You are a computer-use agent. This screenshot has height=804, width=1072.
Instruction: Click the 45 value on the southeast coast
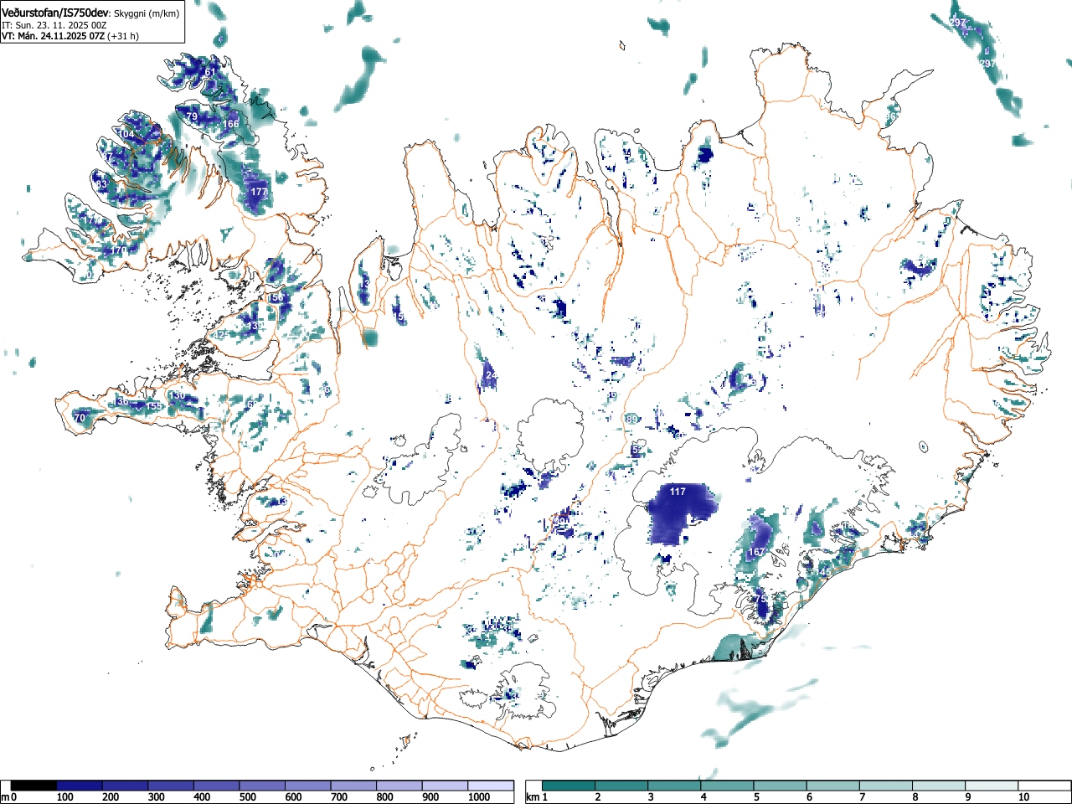824,573
